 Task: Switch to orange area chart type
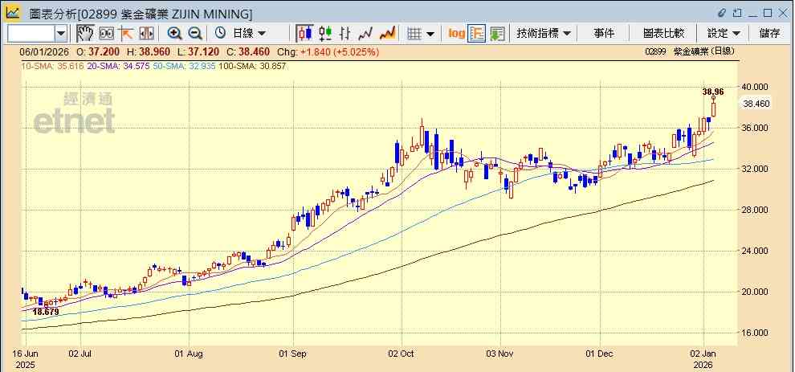click(387, 34)
